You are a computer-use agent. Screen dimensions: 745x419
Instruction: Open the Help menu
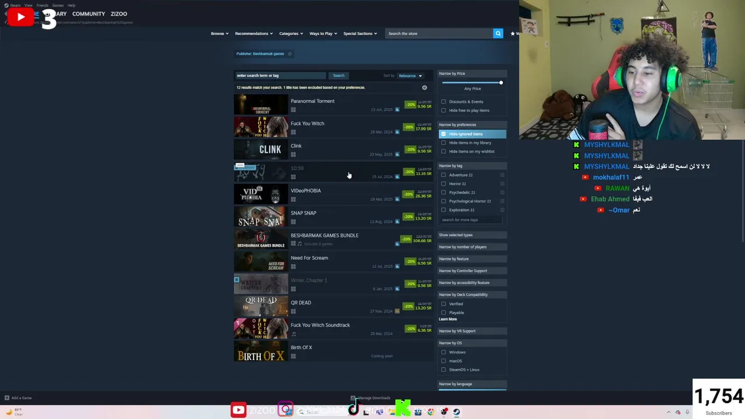coord(71,5)
